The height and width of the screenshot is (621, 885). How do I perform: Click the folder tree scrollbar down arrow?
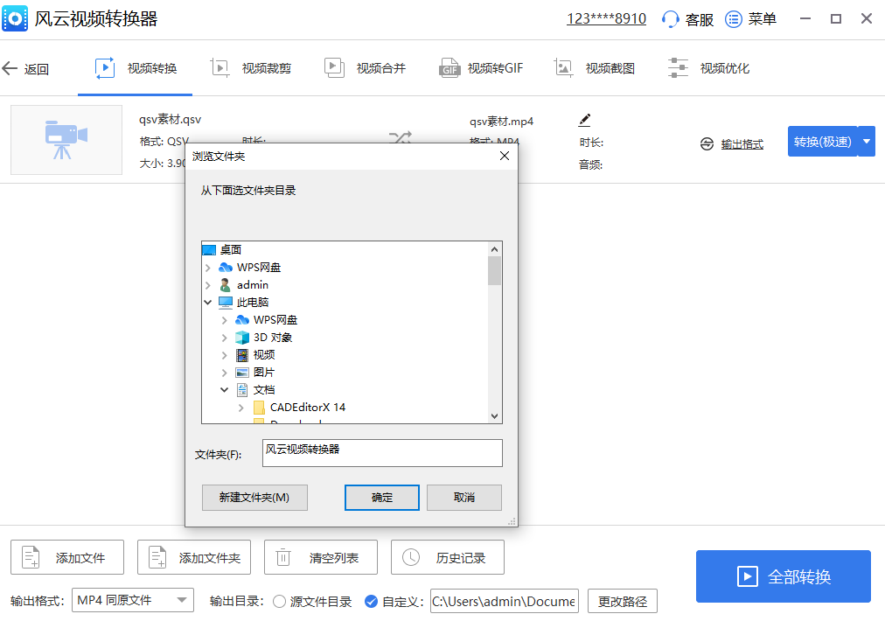pyautogui.click(x=494, y=416)
